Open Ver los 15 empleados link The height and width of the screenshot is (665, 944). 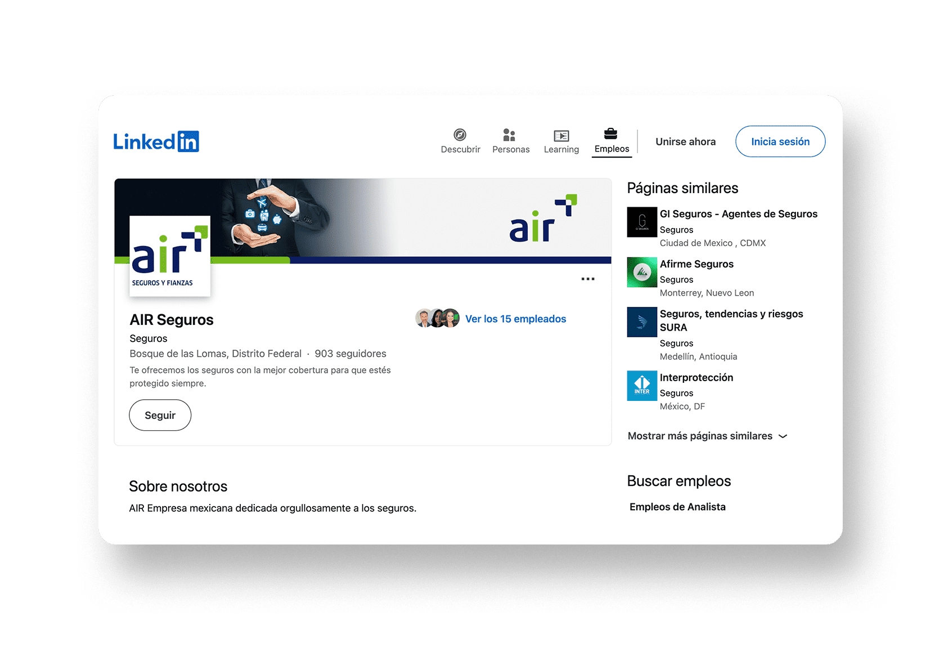[515, 319]
